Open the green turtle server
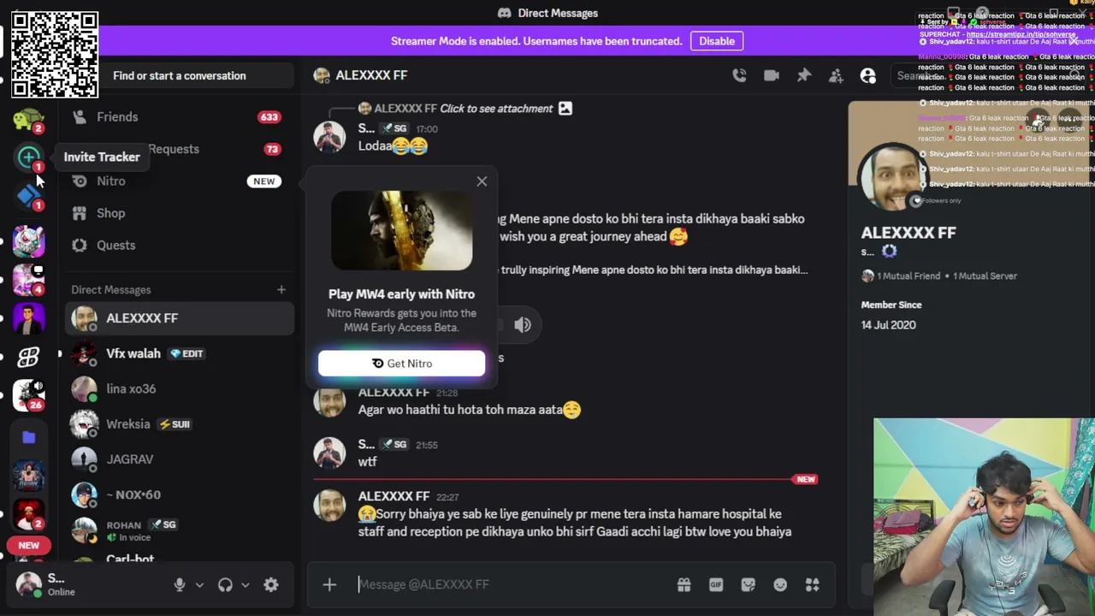This screenshot has height=616, width=1095. (28, 121)
